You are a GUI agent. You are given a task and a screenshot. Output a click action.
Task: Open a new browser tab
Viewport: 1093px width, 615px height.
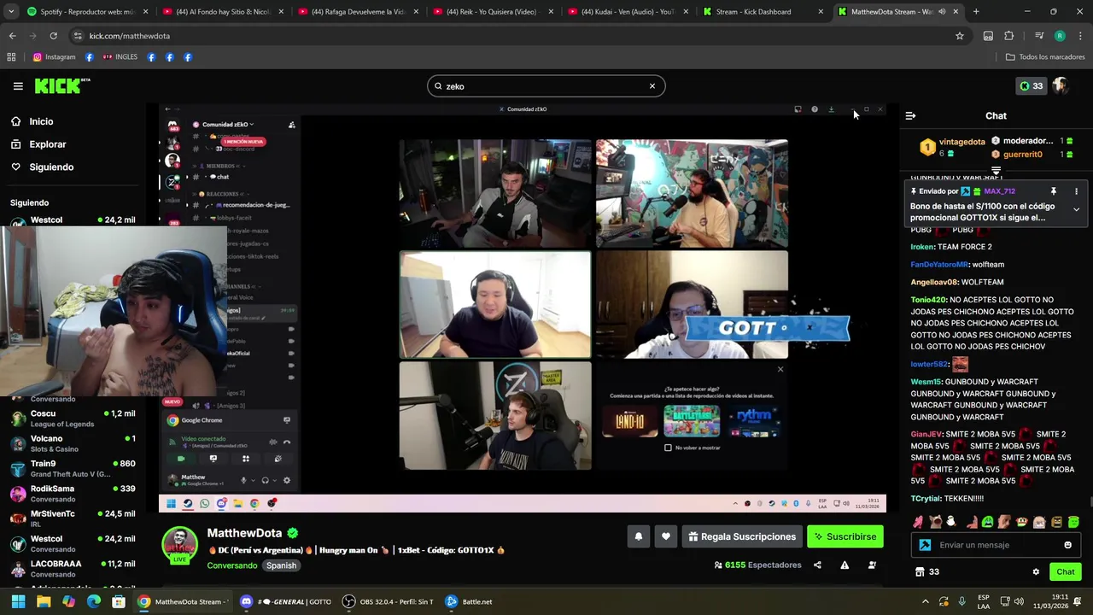tap(976, 12)
